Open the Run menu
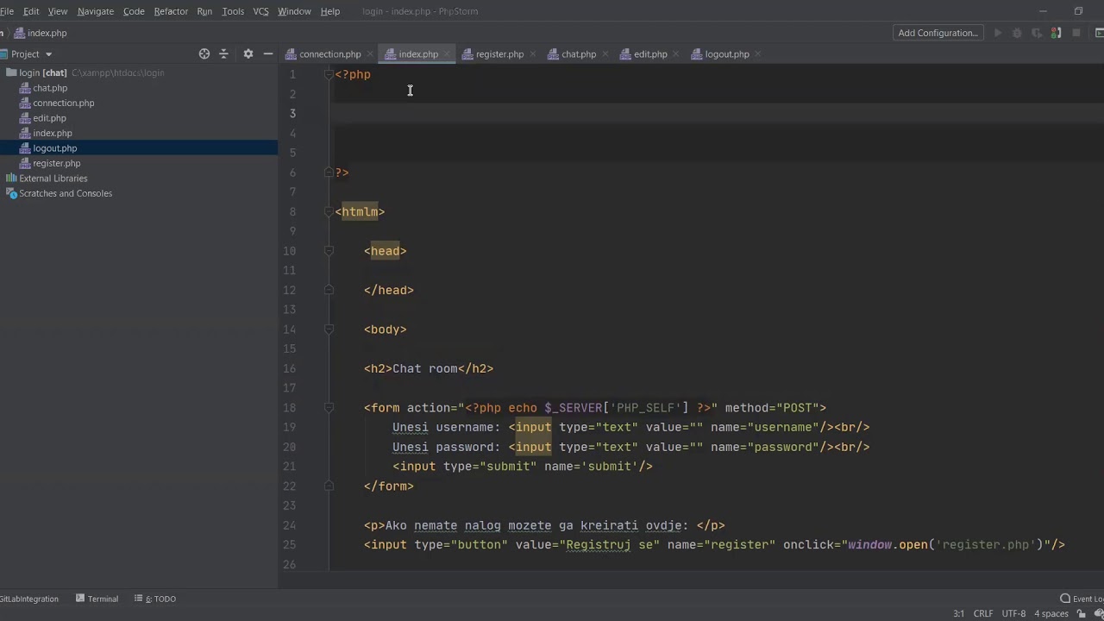 coord(204,11)
